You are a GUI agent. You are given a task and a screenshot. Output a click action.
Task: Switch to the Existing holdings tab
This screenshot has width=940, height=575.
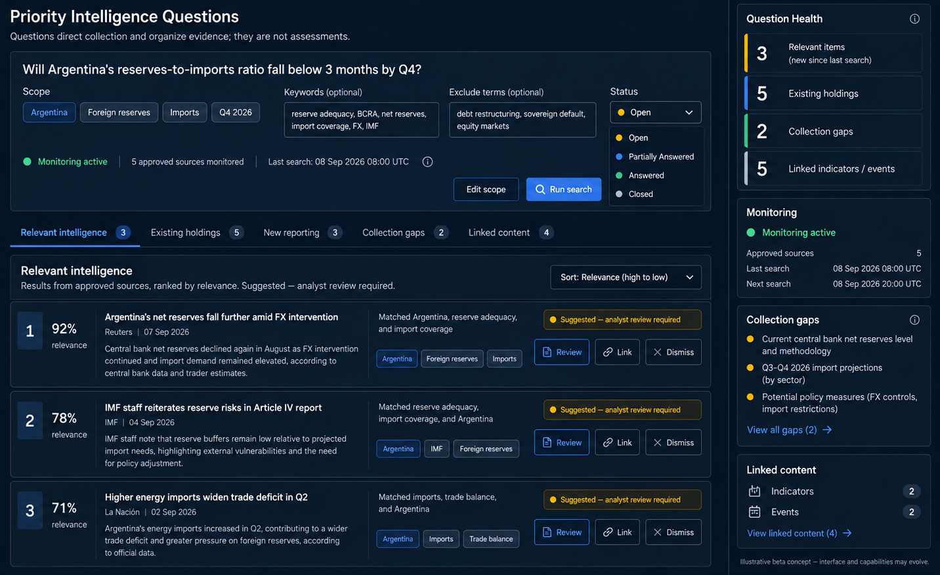click(197, 232)
